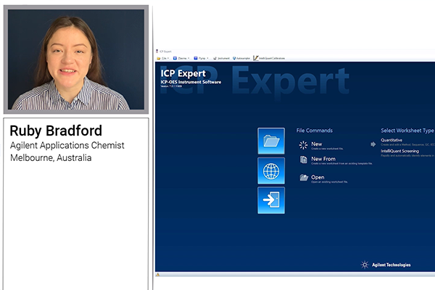435x290 pixels.
Task: Expand the File menu dropdown arrow
Action: pyautogui.click(x=168, y=58)
